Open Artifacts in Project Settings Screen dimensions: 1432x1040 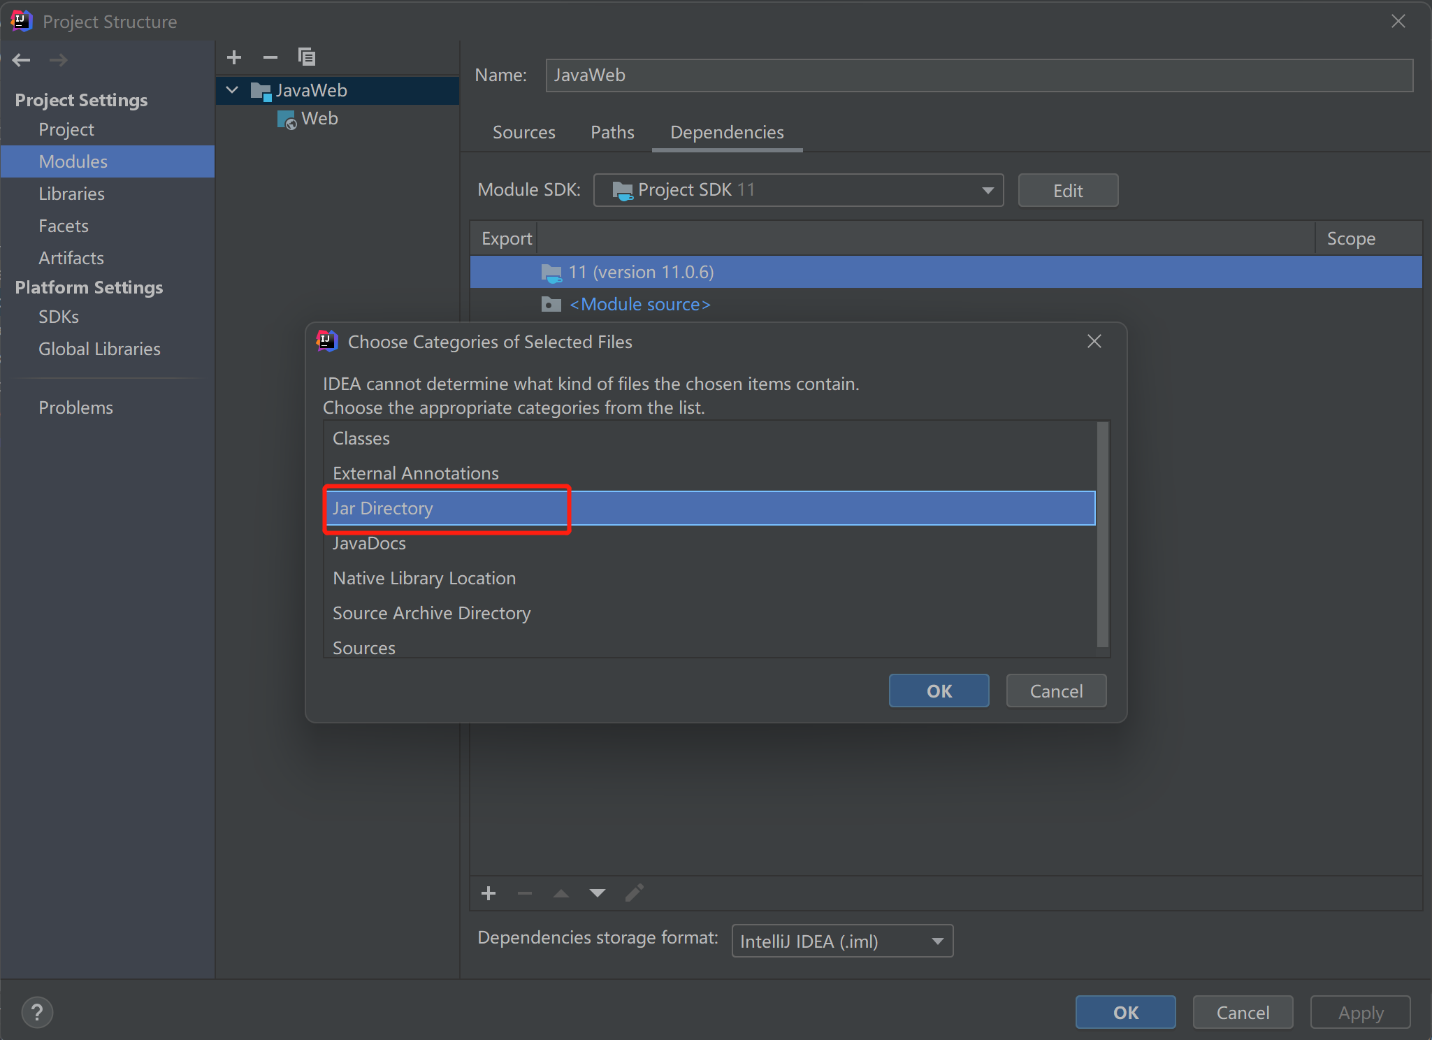[x=71, y=258]
